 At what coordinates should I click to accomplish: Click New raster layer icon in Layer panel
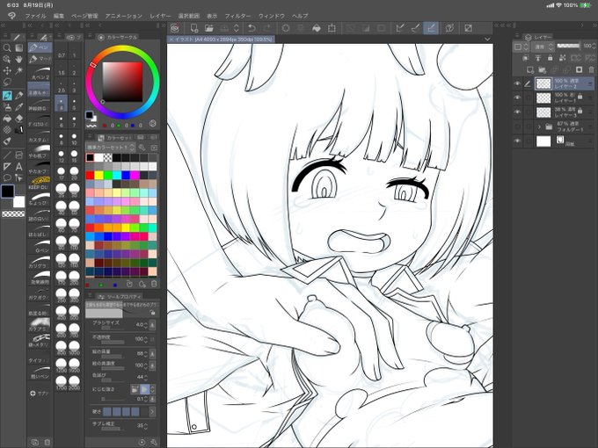pos(530,69)
